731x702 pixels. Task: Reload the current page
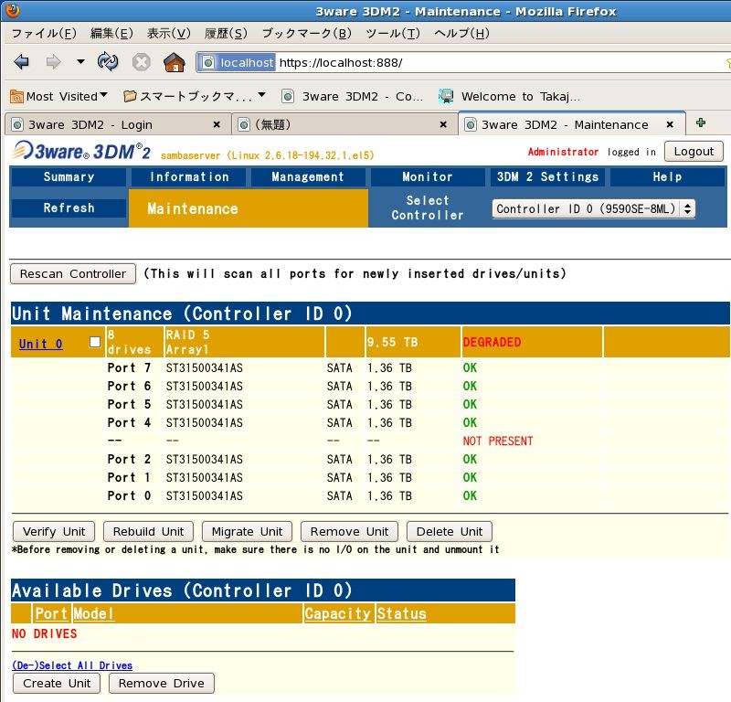coord(108,61)
